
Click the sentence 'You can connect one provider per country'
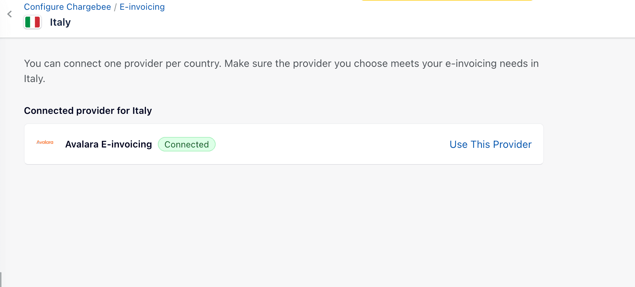122,64
